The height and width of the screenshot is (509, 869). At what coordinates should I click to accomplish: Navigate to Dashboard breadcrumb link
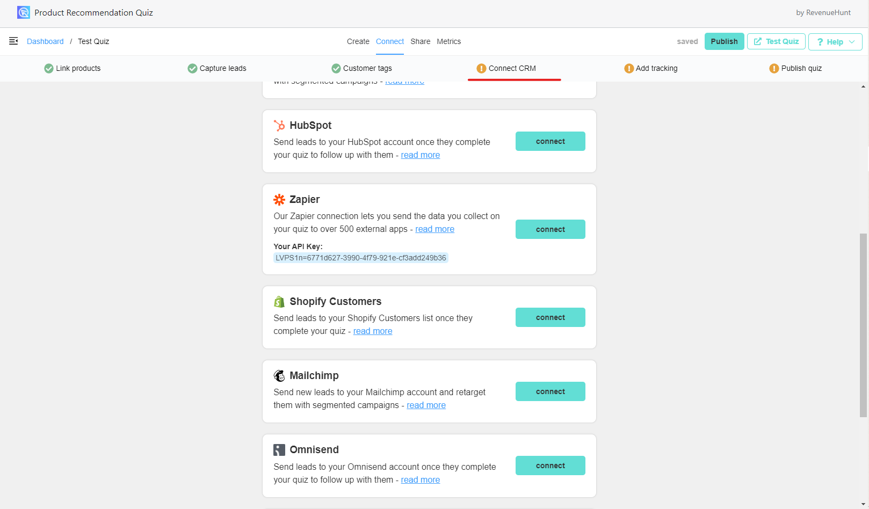click(45, 41)
